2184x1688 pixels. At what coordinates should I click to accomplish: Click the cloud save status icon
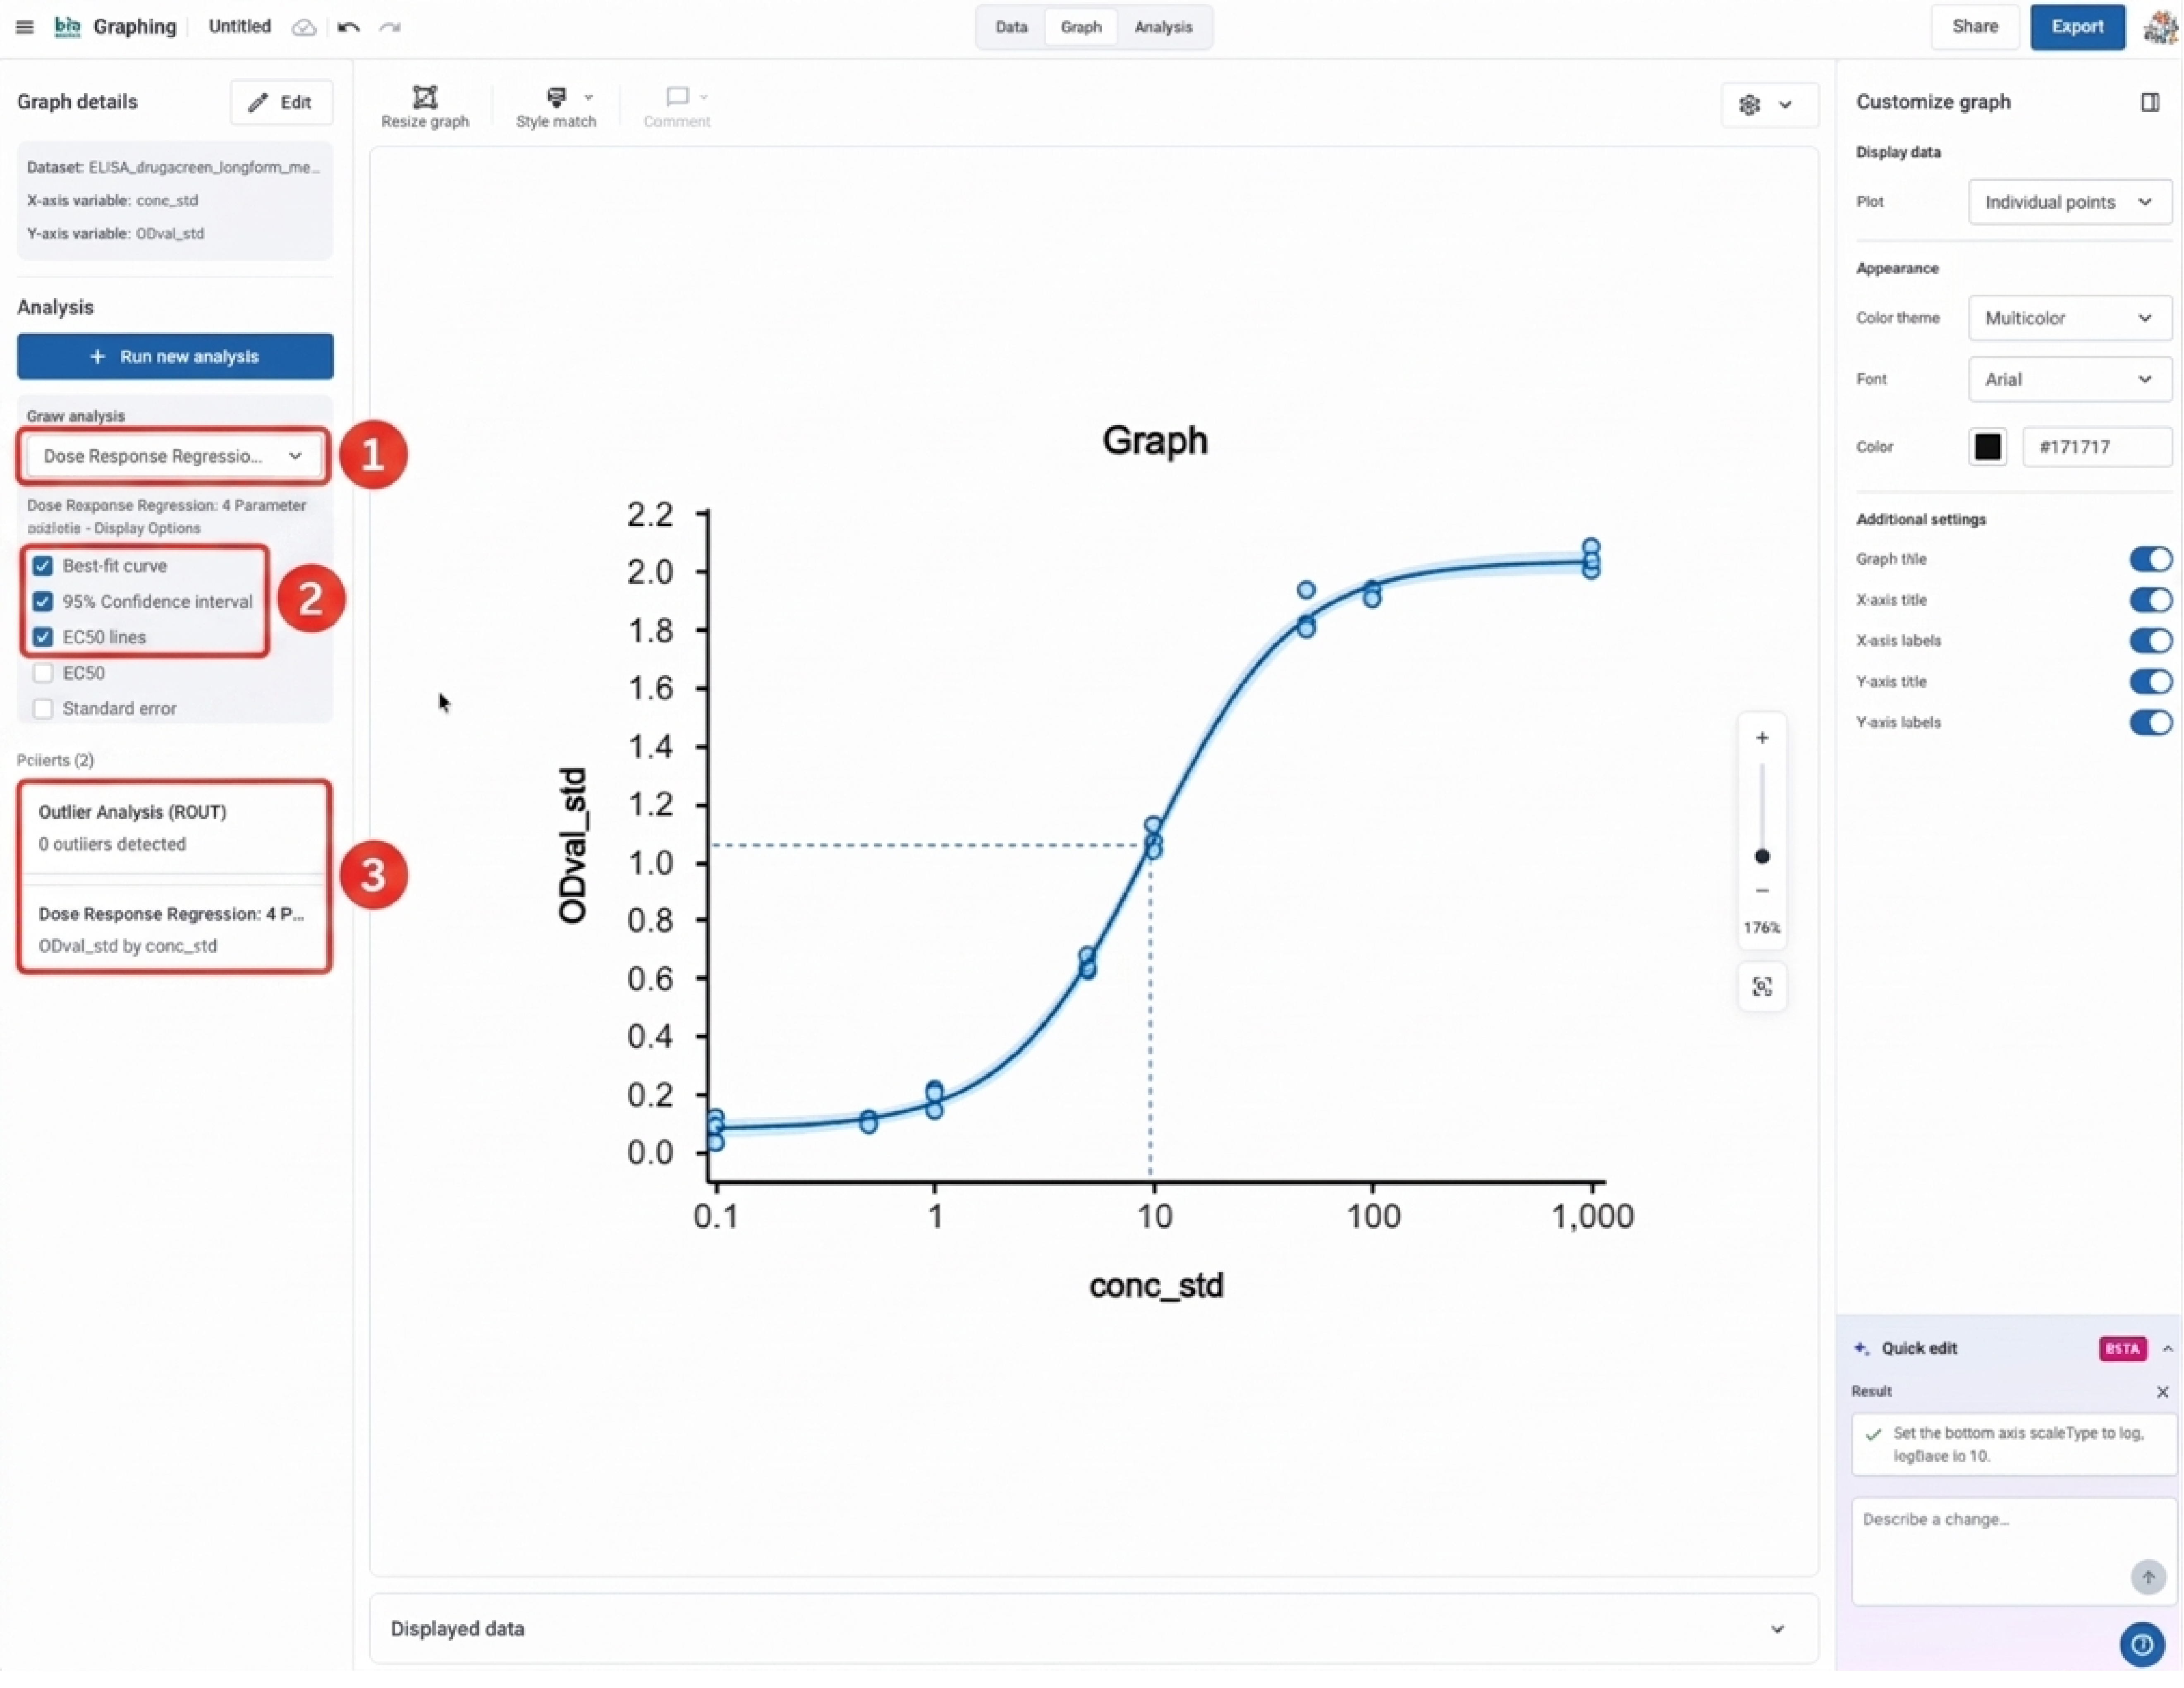(x=304, y=27)
